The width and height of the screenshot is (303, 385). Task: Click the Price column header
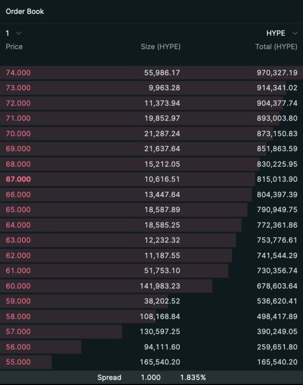(14, 46)
